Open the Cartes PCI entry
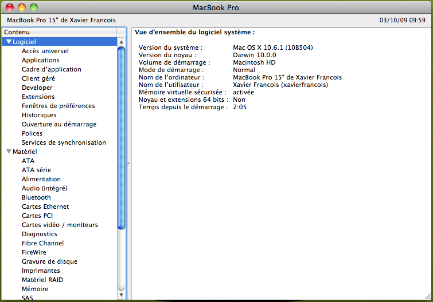The height and width of the screenshot is (302, 433). (x=37, y=216)
